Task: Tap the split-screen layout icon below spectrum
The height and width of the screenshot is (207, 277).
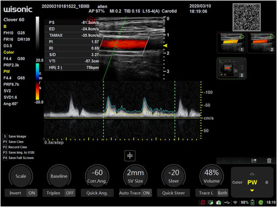Action: click(130, 155)
